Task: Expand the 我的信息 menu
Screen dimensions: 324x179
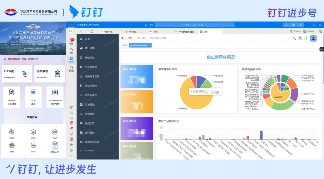Action: [x=98, y=57]
